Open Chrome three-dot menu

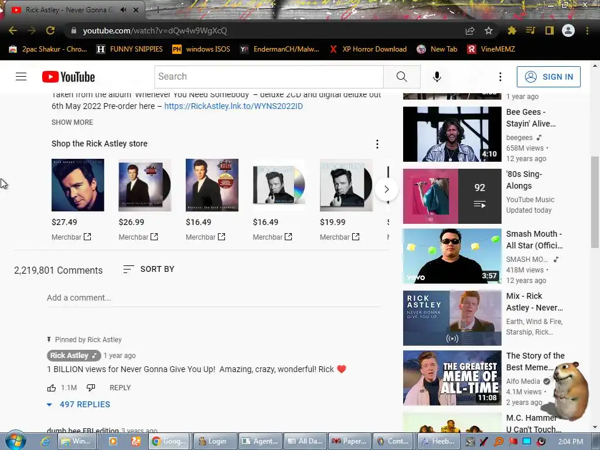(x=587, y=30)
